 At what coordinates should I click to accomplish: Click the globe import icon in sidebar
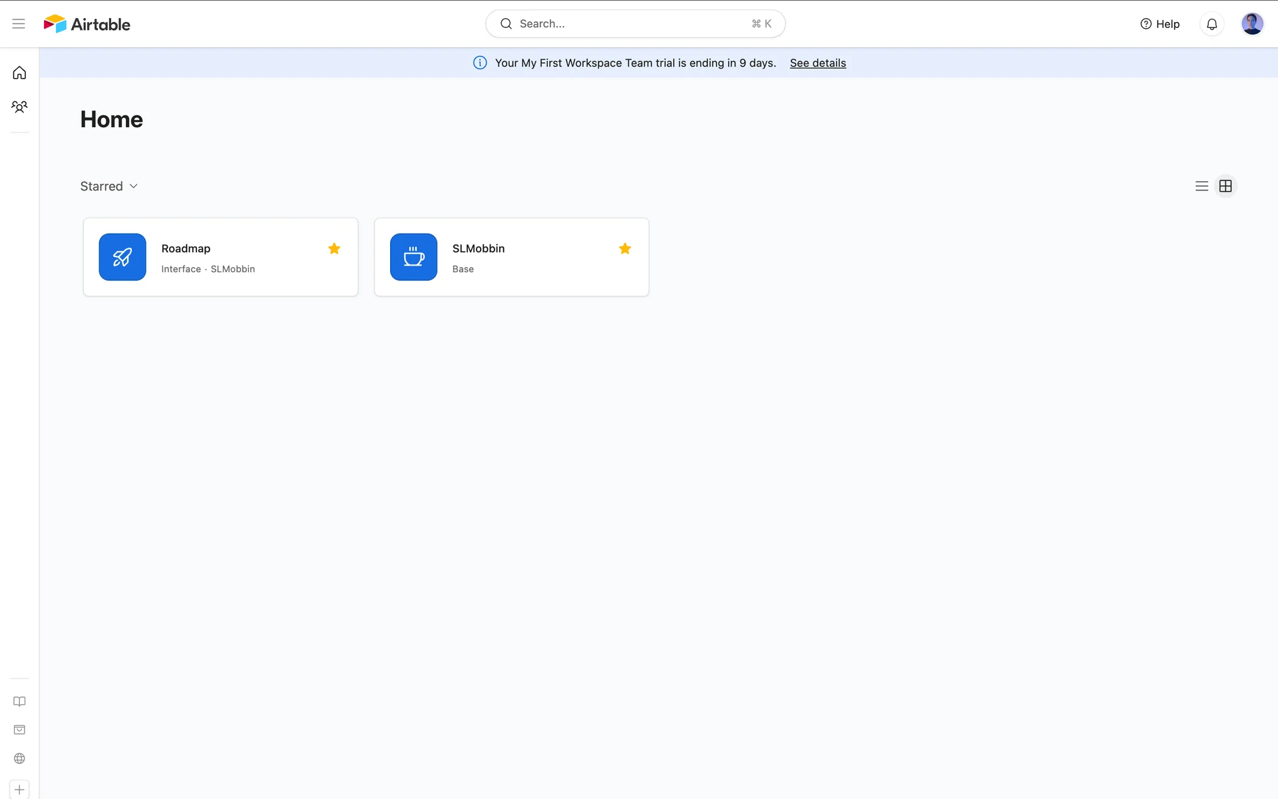(19, 758)
